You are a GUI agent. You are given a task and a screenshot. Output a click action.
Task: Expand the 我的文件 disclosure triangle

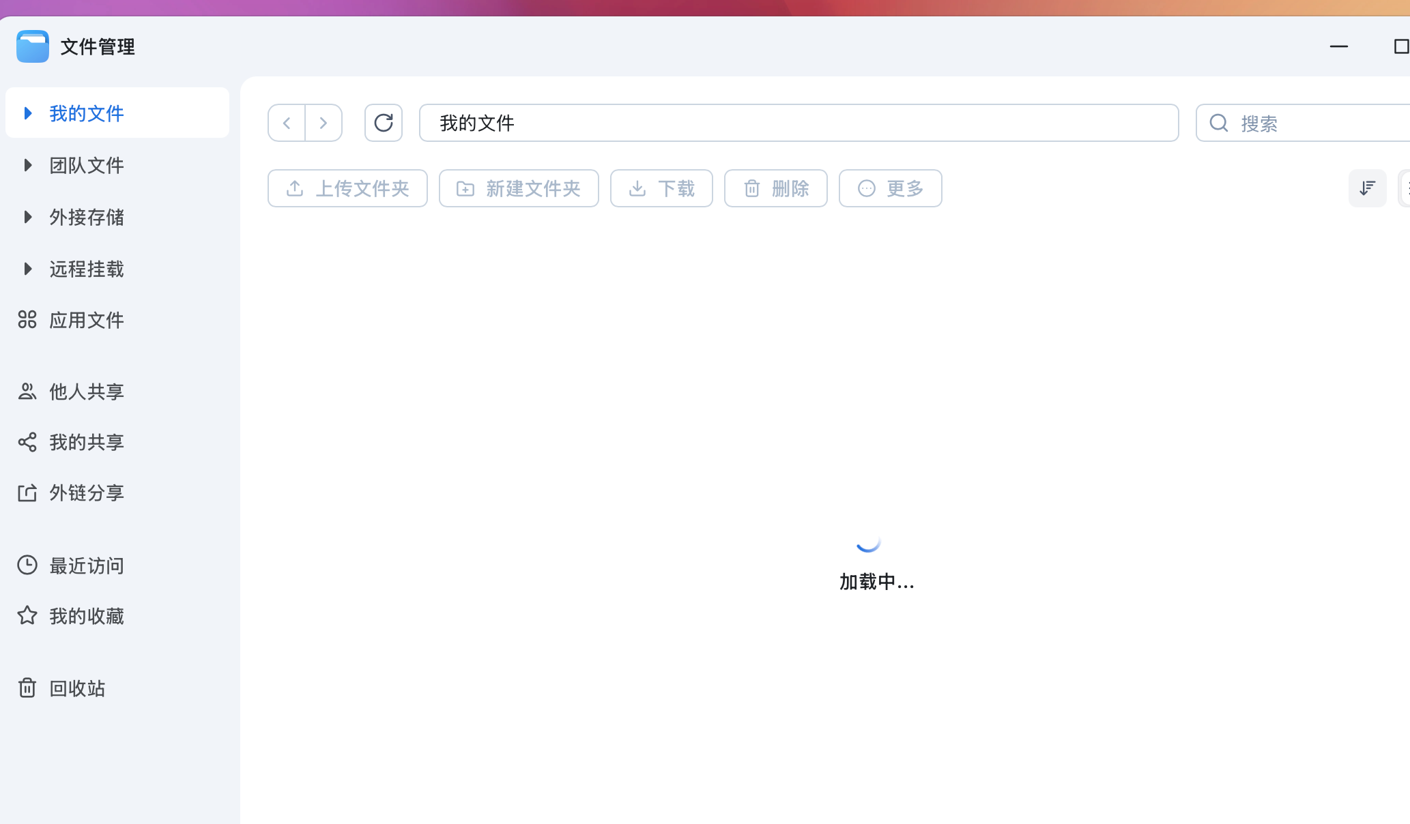click(27, 113)
